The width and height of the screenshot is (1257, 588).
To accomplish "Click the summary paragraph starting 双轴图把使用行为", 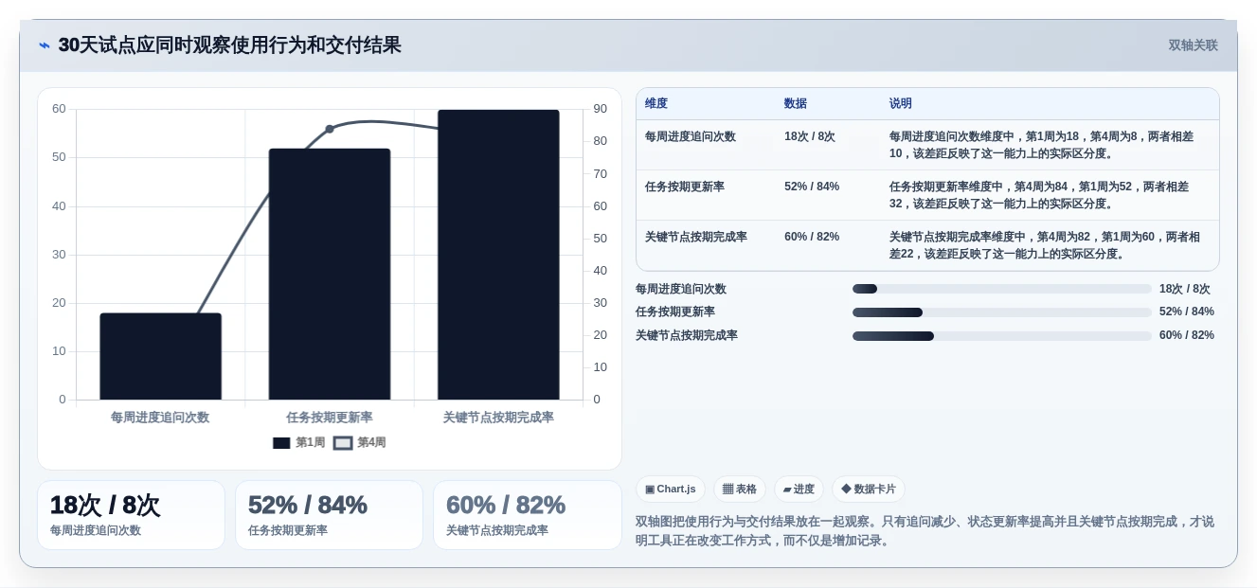I will point(925,530).
